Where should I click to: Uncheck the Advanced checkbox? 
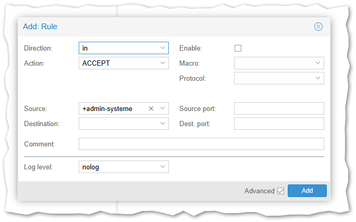point(280,191)
